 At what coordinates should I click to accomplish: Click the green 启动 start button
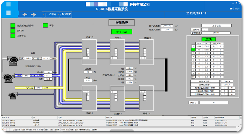tap(209, 39)
